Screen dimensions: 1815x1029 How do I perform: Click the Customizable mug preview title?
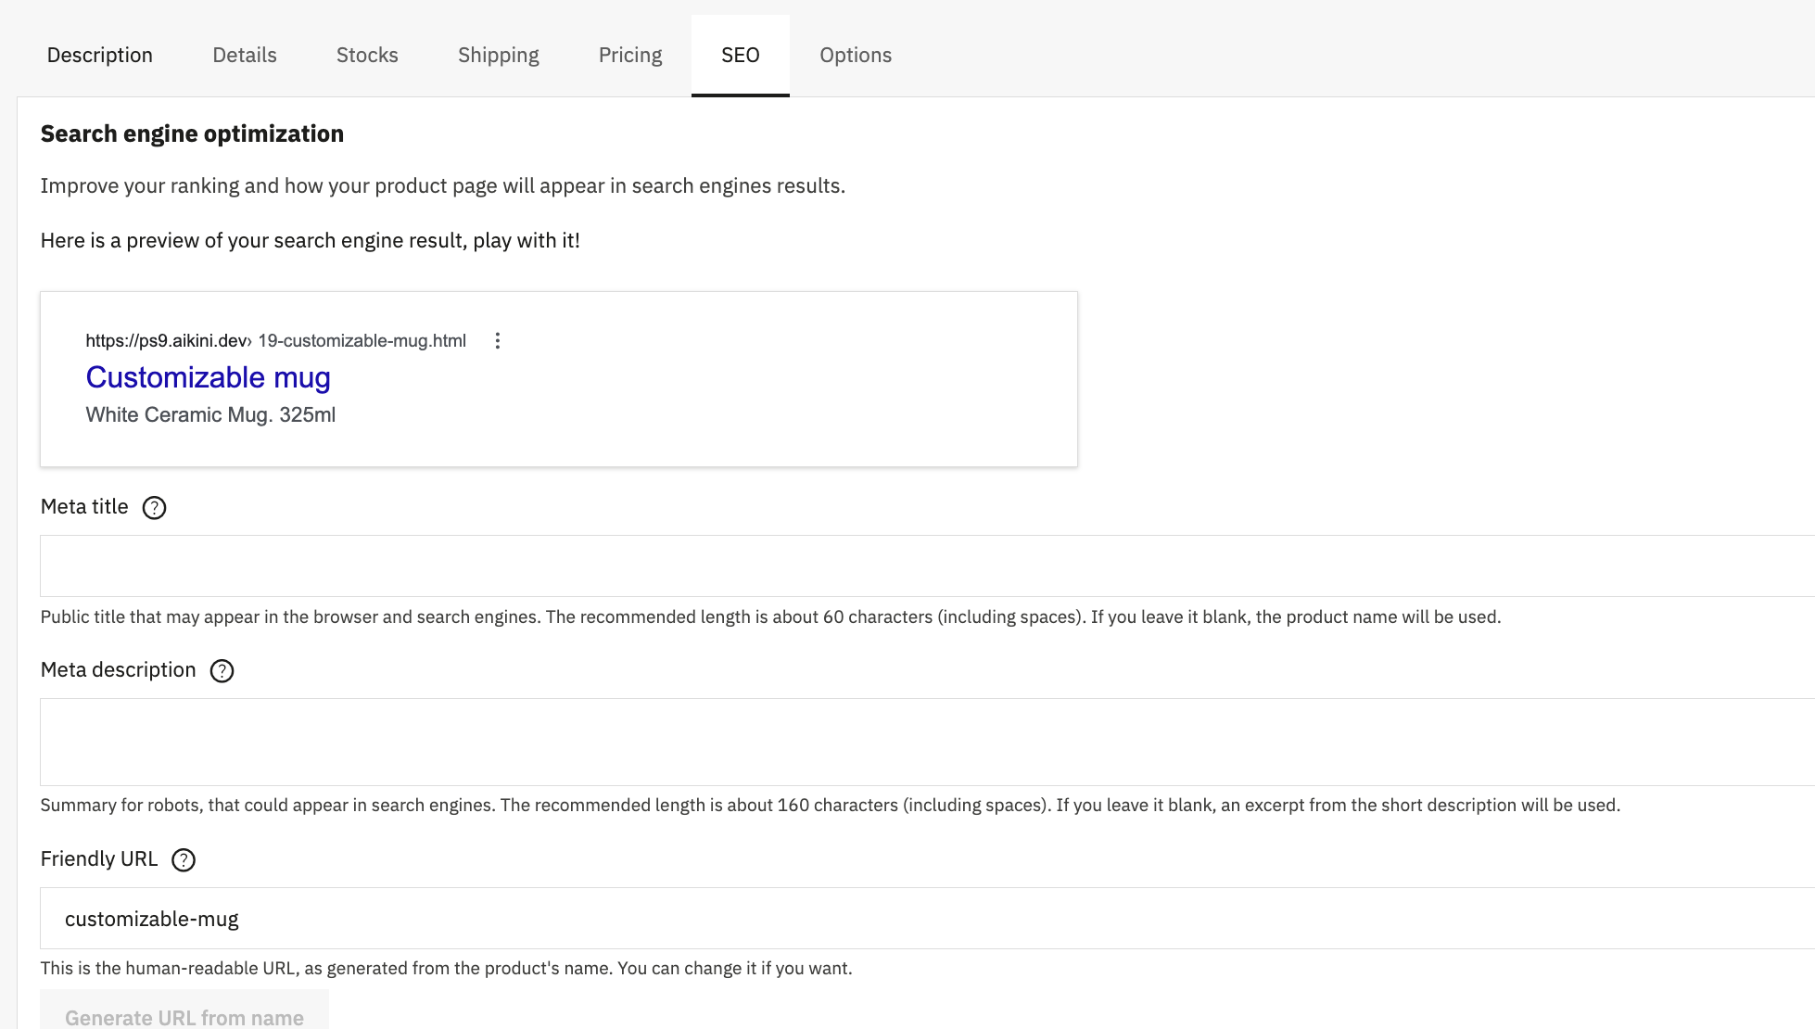point(209,377)
